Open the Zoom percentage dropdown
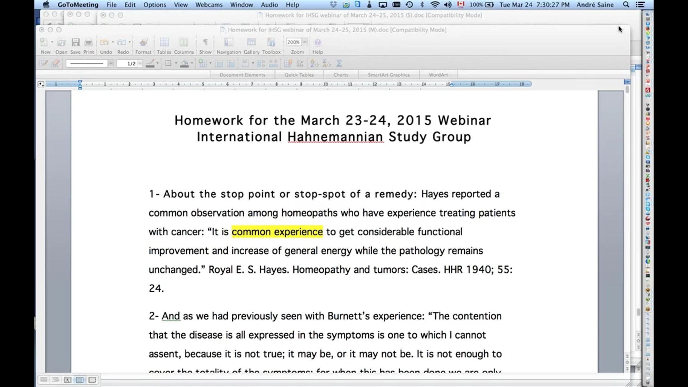688x387 pixels. [305, 42]
